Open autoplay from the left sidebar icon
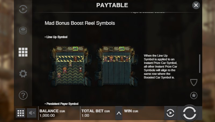Screen dimensions: 215x122 point(23,9)
